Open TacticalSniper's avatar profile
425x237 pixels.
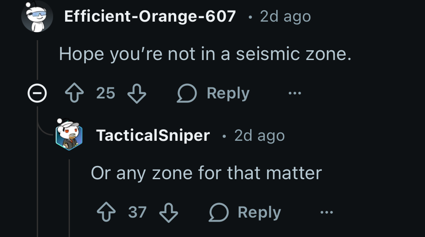pos(69,135)
